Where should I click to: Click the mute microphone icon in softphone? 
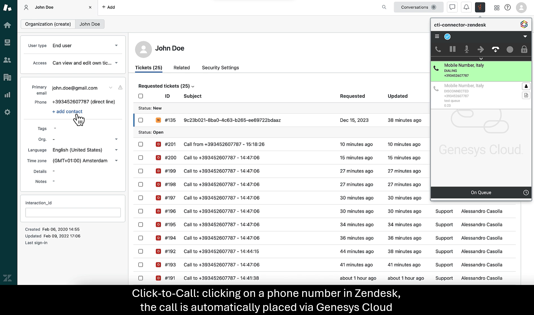pyautogui.click(x=467, y=49)
